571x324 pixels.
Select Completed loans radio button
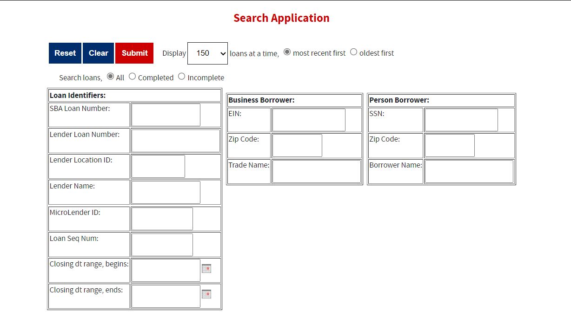tap(132, 77)
